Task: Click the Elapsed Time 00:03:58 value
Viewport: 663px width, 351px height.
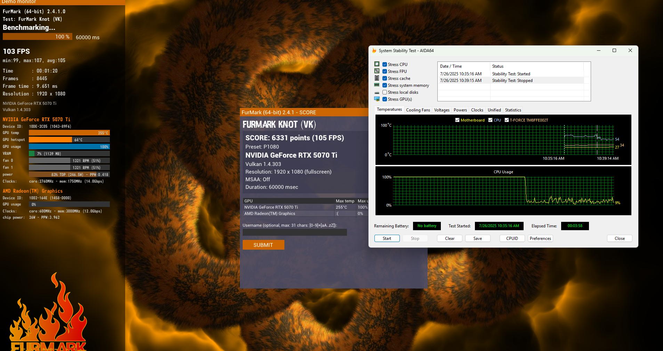Action: 575,226
